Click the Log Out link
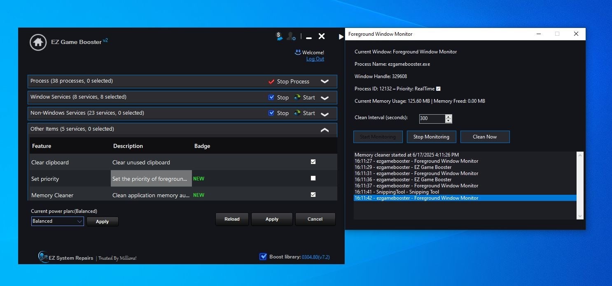Image resolution: width=612 pixels, height=286 pixels. (x=315, y=59)
